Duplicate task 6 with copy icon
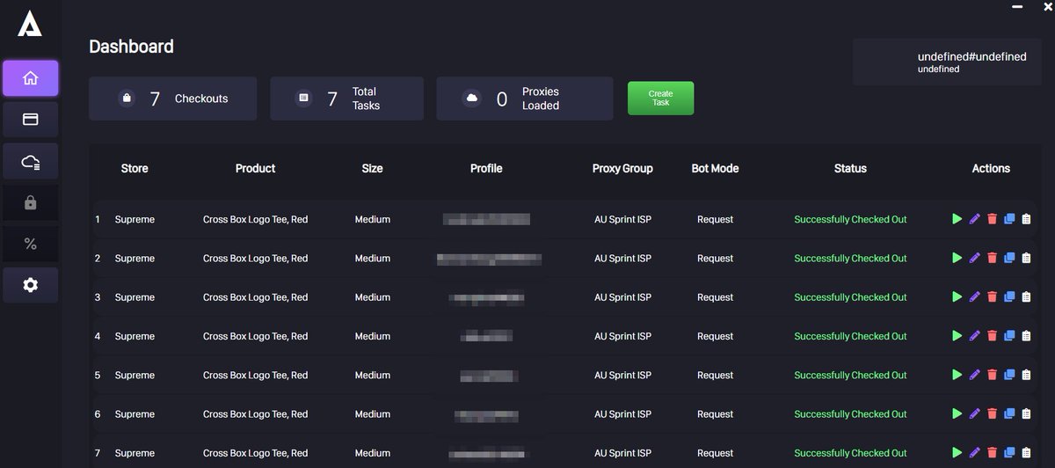The height and width of the screenshot is (468, 1055). (1009, 413)
